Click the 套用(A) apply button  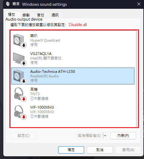click(x=128, y=150)
